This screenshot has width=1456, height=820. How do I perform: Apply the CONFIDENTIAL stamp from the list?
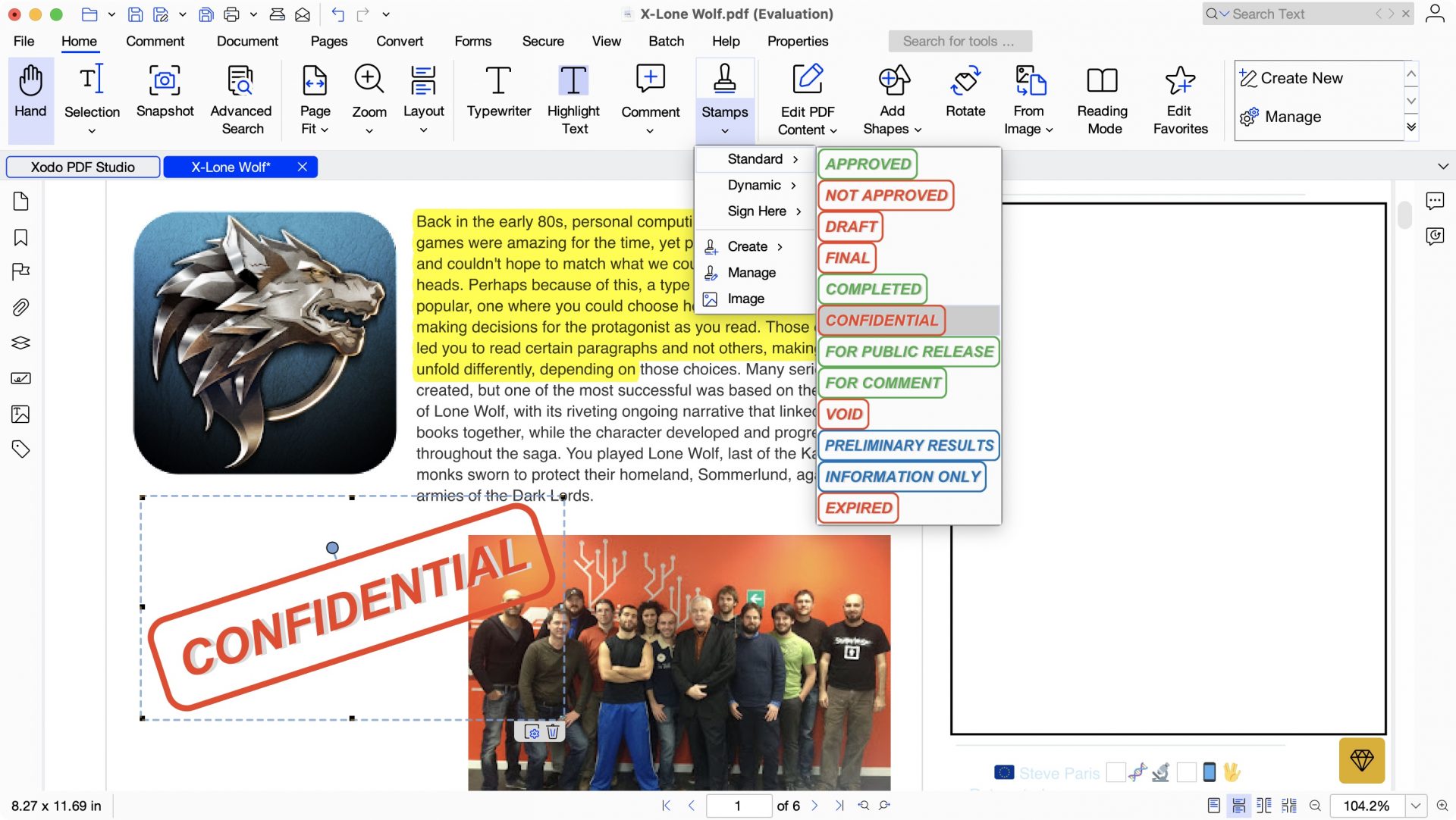880,320
